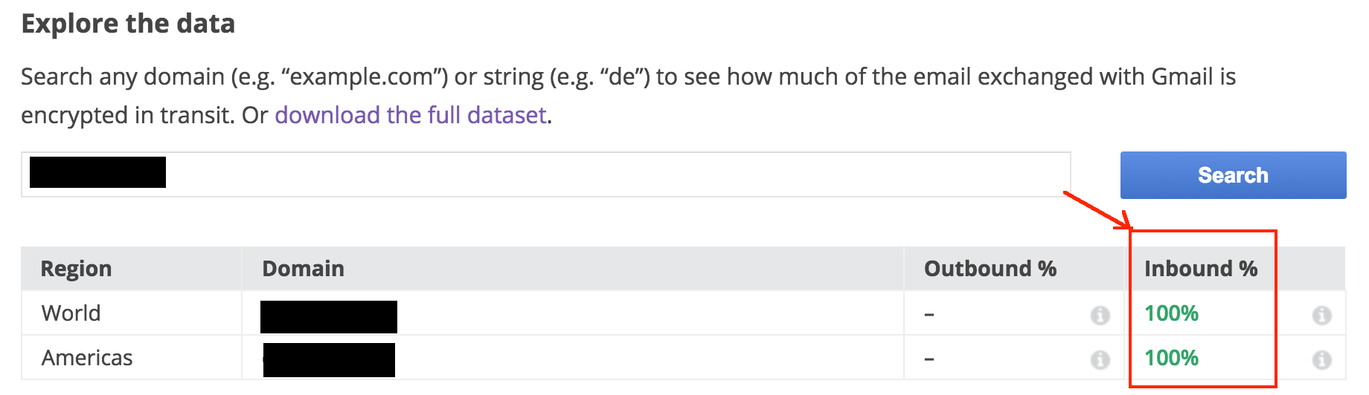Click the info icon beside World outbound value
This screenshot has height=395, width=1369.
point(1100,315)
